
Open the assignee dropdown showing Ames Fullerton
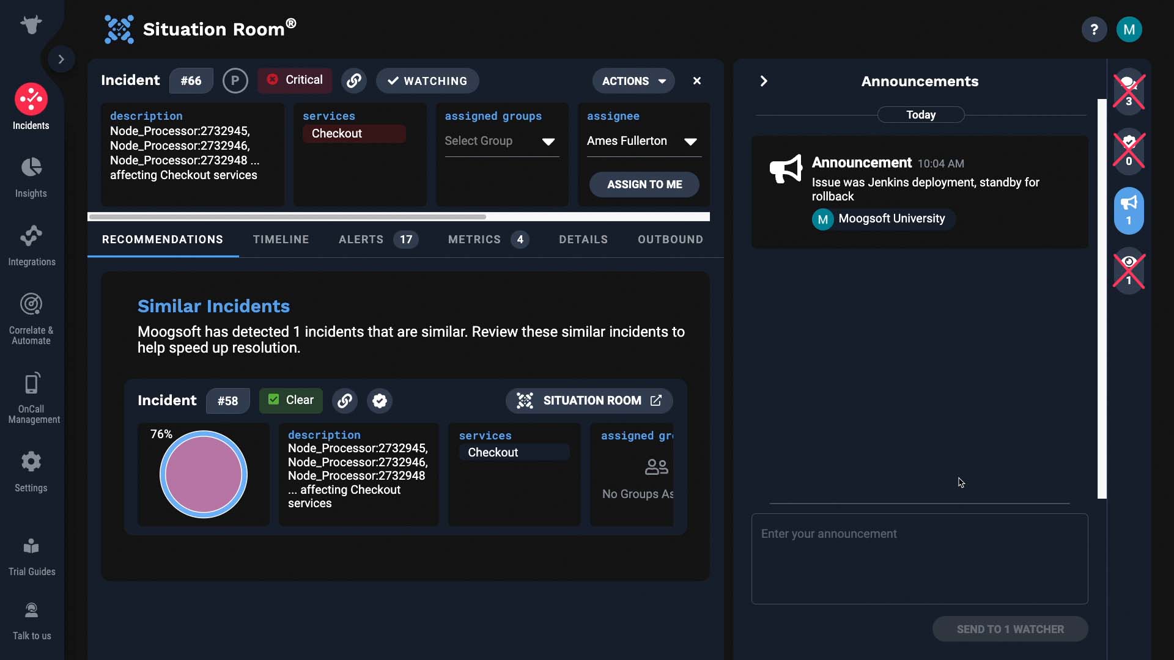[x=644, y=142]
